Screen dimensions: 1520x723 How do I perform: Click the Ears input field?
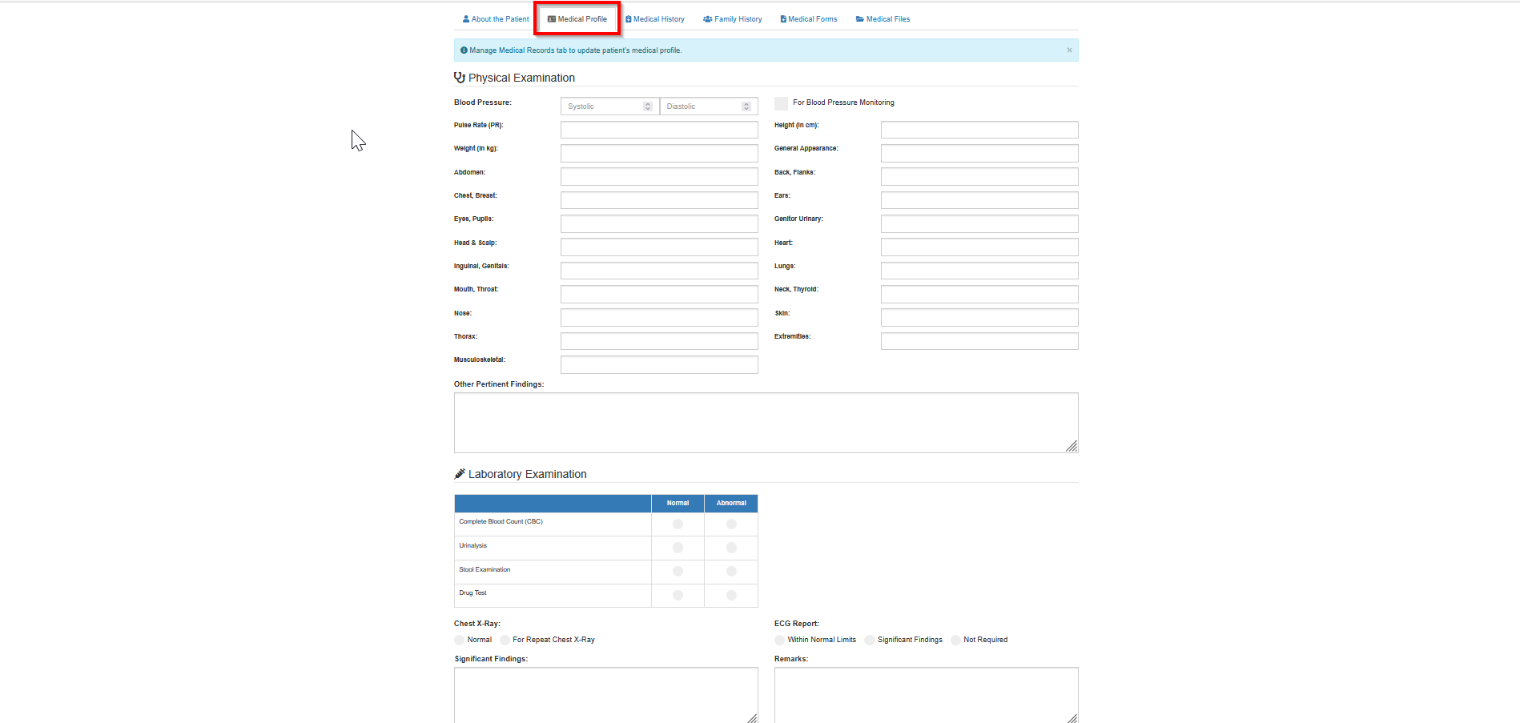tap(979, 200)
